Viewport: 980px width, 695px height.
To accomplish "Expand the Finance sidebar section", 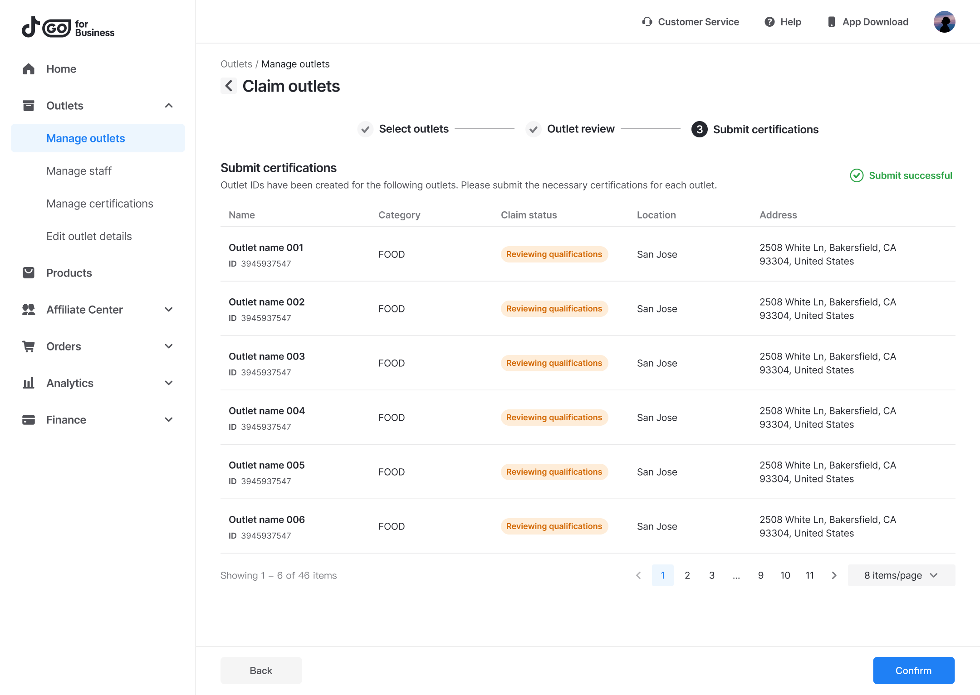I will click(169, 420).
